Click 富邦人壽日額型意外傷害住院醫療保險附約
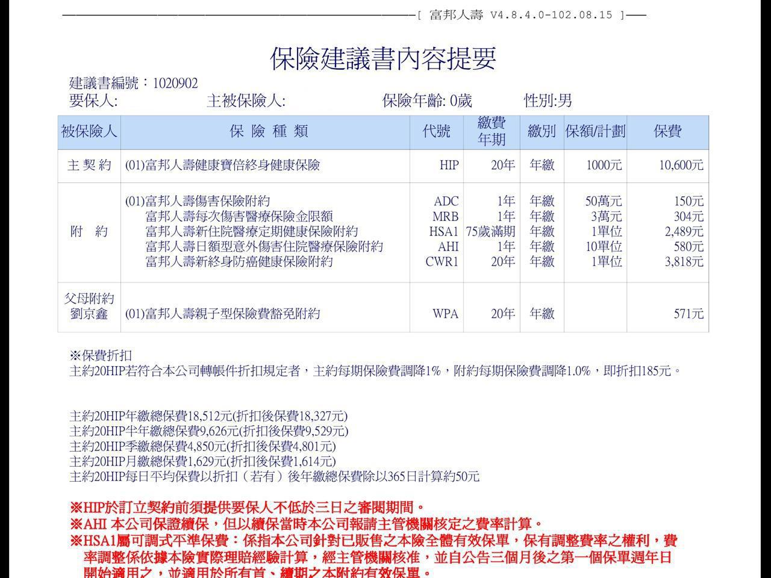The width and height of the screenshot is (771, 578). click(x=264, y=246)
